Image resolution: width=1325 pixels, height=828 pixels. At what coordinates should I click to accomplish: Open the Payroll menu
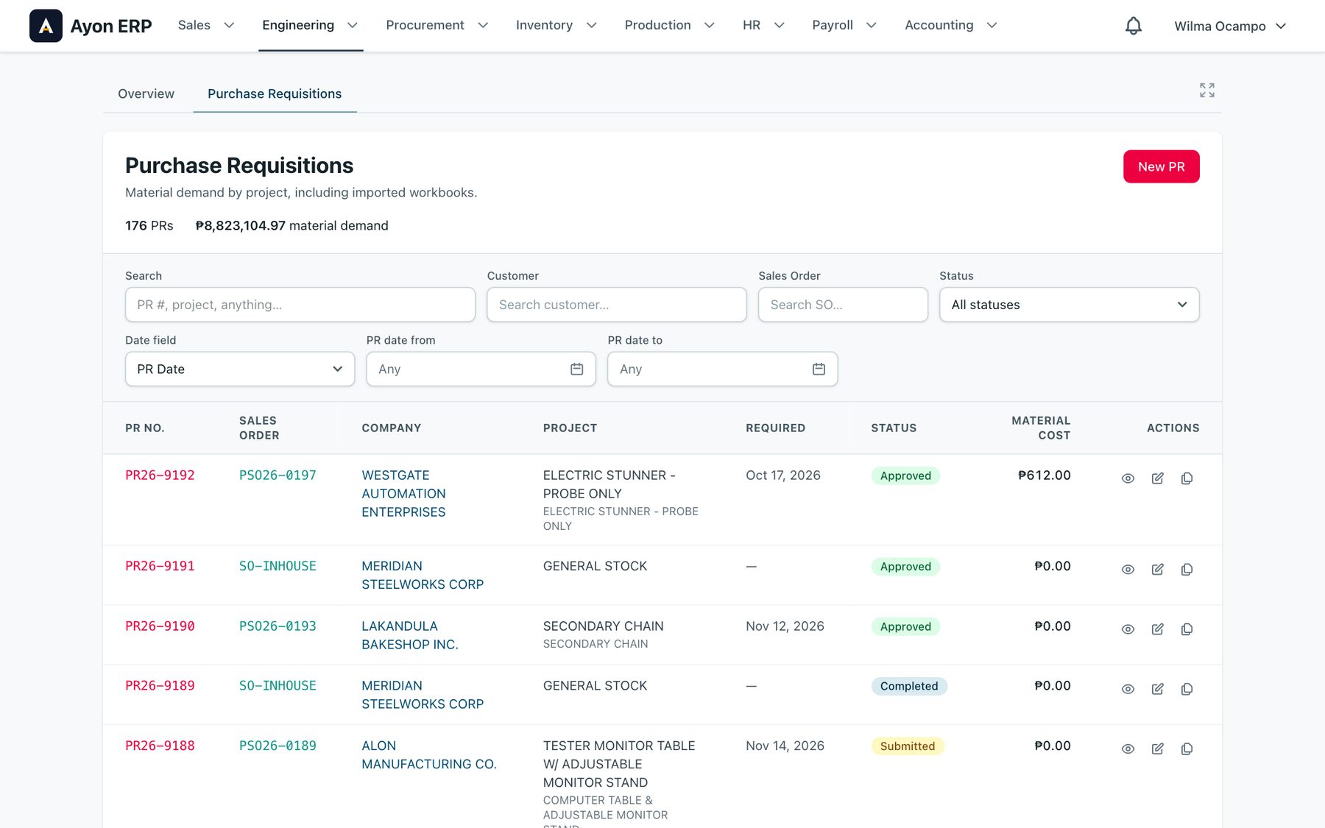[x=844, y=25]
